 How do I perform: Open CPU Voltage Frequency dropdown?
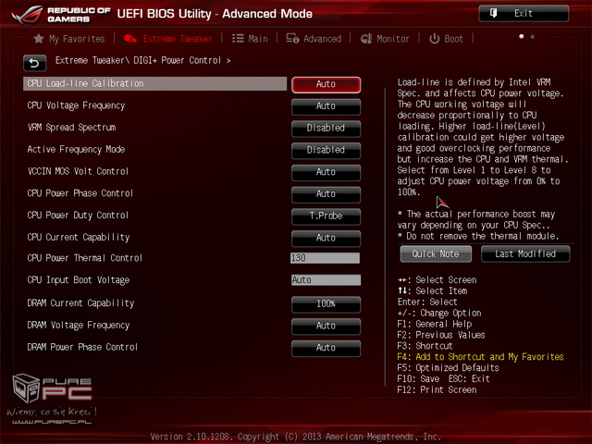(326, 106)
